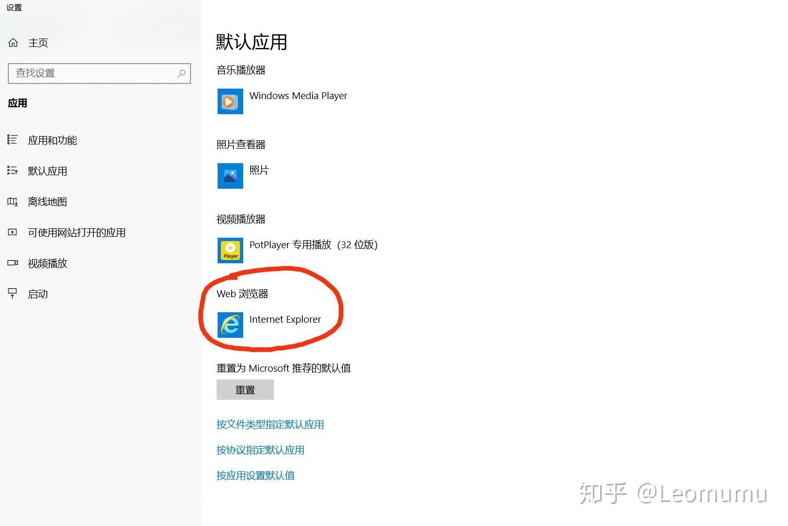The image size is (788, 526).
Task: Open 主页 settings home
Action: [38, 43]
